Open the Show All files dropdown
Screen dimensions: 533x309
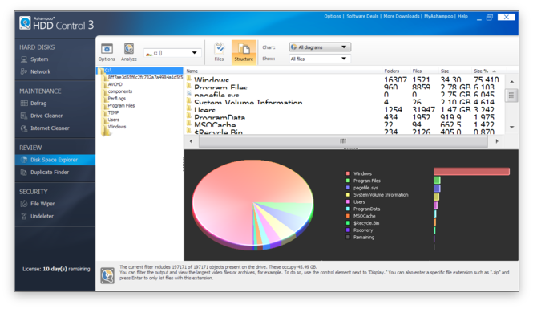point(320,59)
